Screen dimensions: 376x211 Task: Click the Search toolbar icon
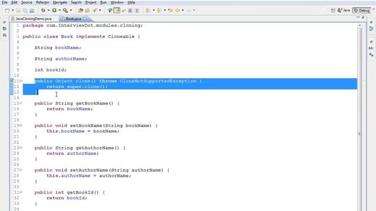click(x=110, y=11)
